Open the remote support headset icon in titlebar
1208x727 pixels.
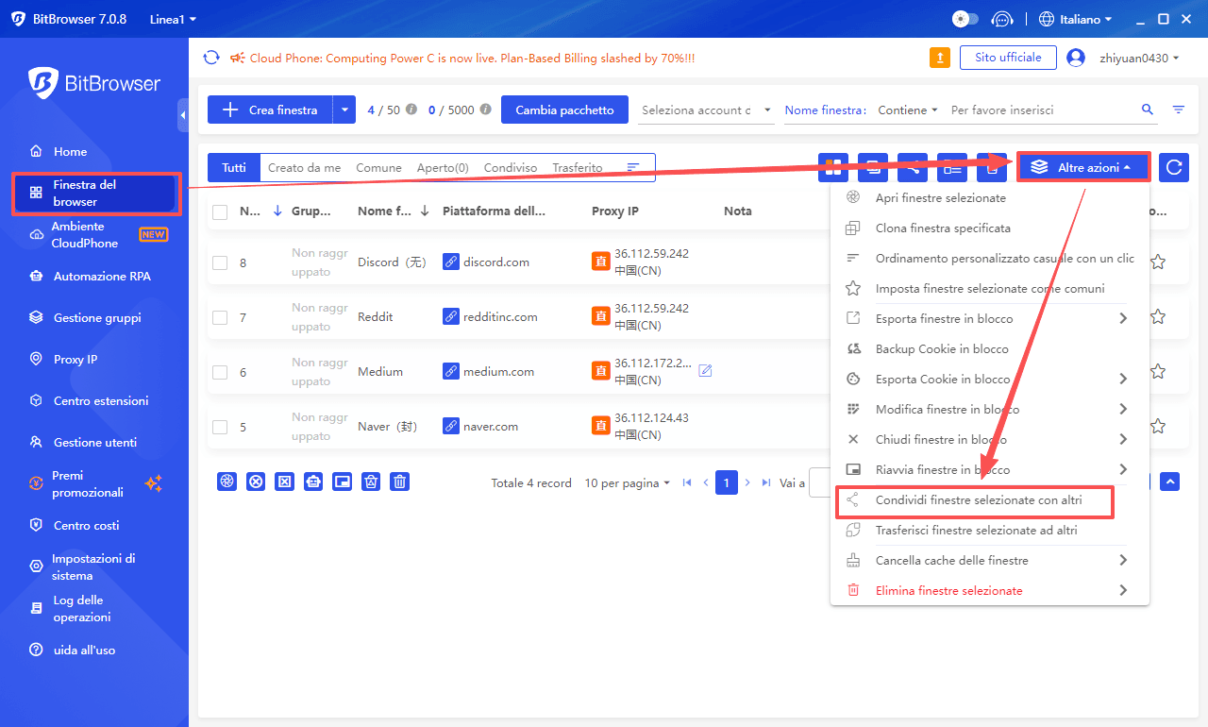pyautogui.click(x=1002, y=19)
